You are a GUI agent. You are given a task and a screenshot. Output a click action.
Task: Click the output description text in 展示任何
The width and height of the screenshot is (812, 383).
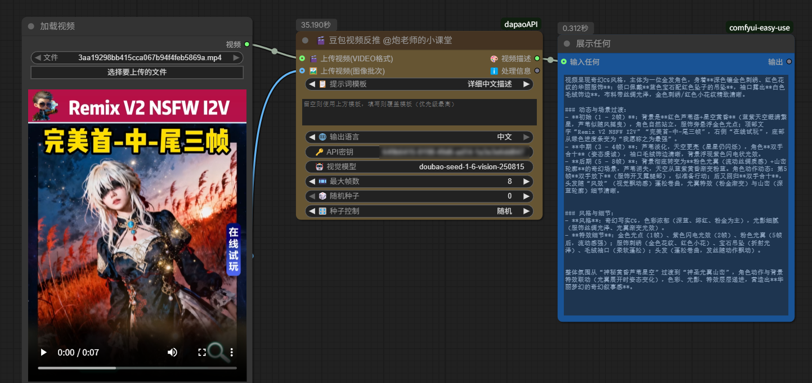[676, 195]
